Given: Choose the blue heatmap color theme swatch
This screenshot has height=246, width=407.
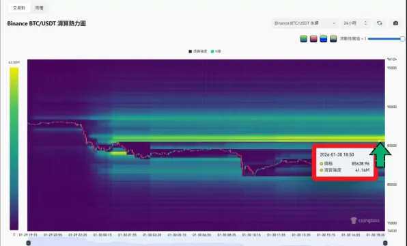Looking at the screenshot, I should tap(324, 39).
